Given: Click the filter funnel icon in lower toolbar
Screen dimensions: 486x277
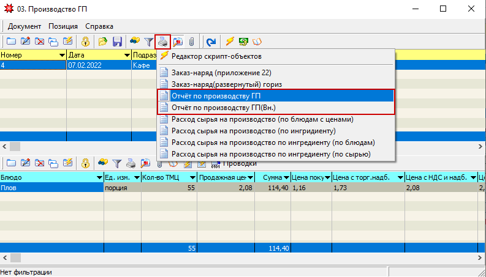Looking at the screenshot, I should tap(116, 163).
